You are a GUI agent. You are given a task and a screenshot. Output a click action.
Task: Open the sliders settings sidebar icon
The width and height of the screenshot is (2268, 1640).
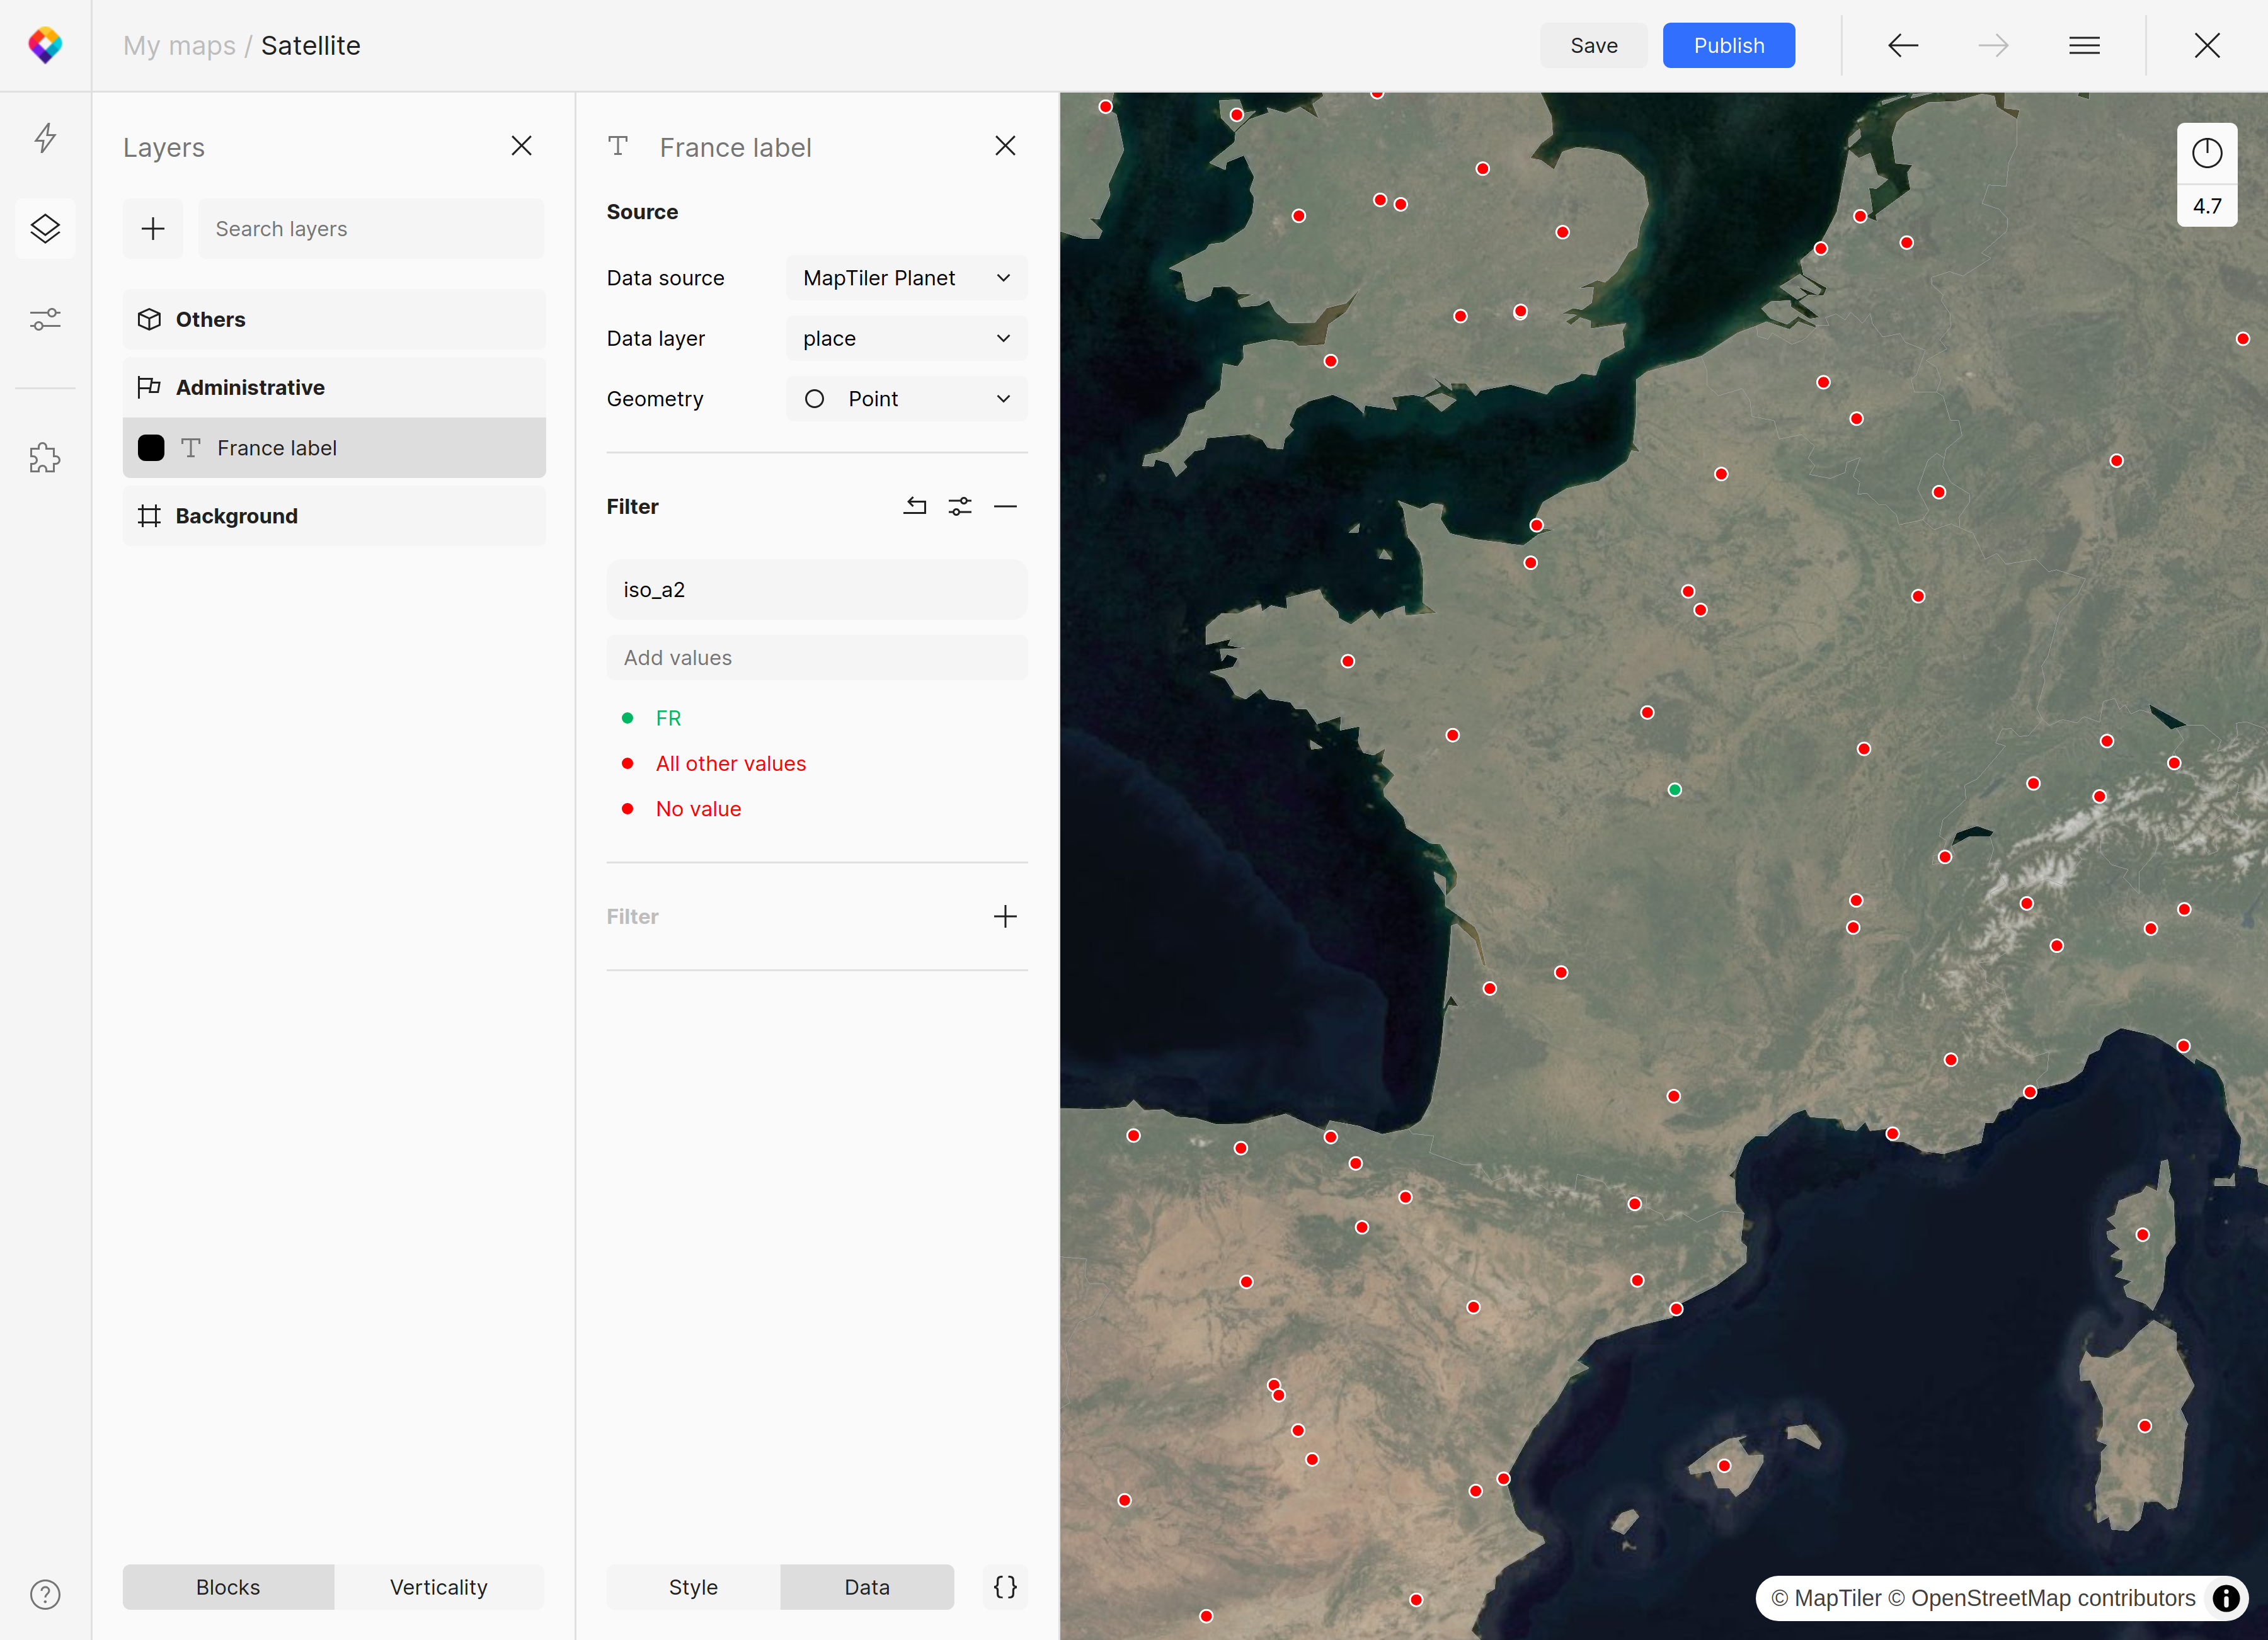pos(45,320)
